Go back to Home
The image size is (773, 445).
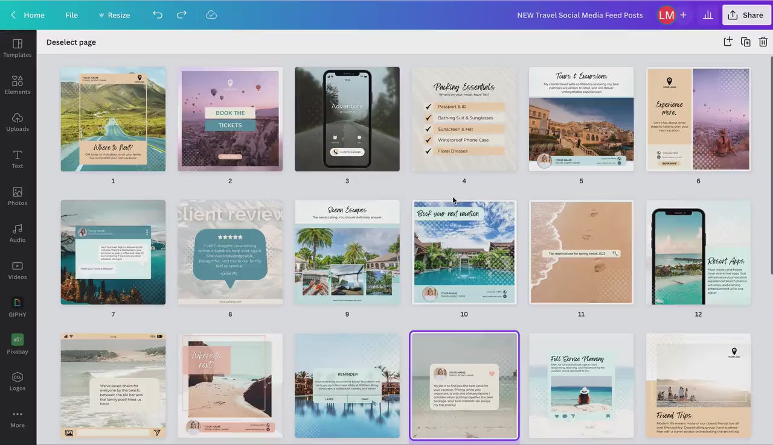tap(28, 15)
